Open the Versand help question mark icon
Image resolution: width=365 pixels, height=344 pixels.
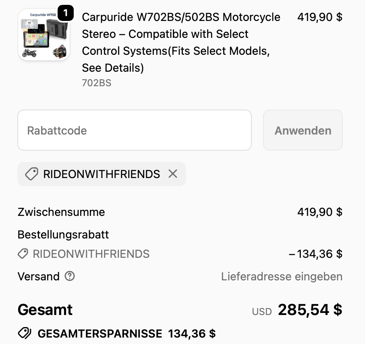tap(70, 276)
